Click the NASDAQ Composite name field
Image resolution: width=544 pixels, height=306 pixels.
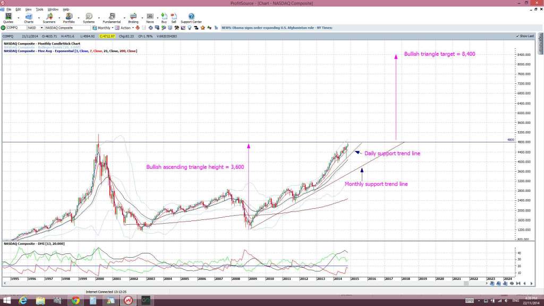click(x=67, y=28)
